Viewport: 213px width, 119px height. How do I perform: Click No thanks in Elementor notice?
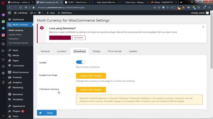coord(79,38)
